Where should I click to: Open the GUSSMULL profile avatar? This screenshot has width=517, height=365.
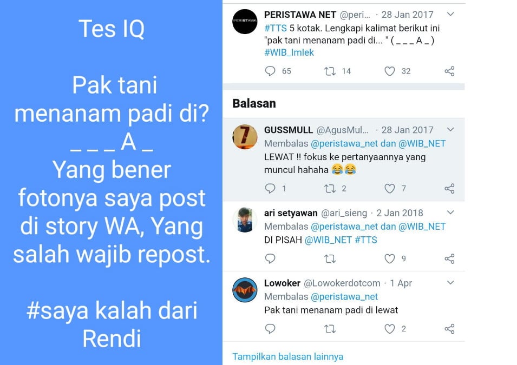pyautogui.click(x=245, y=137)
